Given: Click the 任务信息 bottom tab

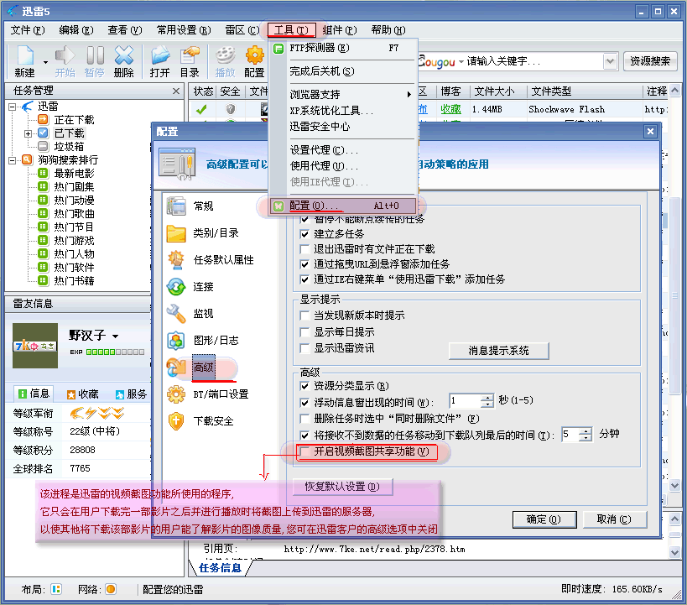Looking at the screenshot, I should pos(220,568).
